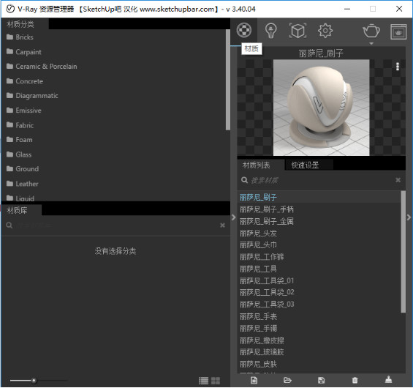This screenshot has height=388, width=413.
Task: Click the 材质分类 panel tab
Action: point(25,24)
